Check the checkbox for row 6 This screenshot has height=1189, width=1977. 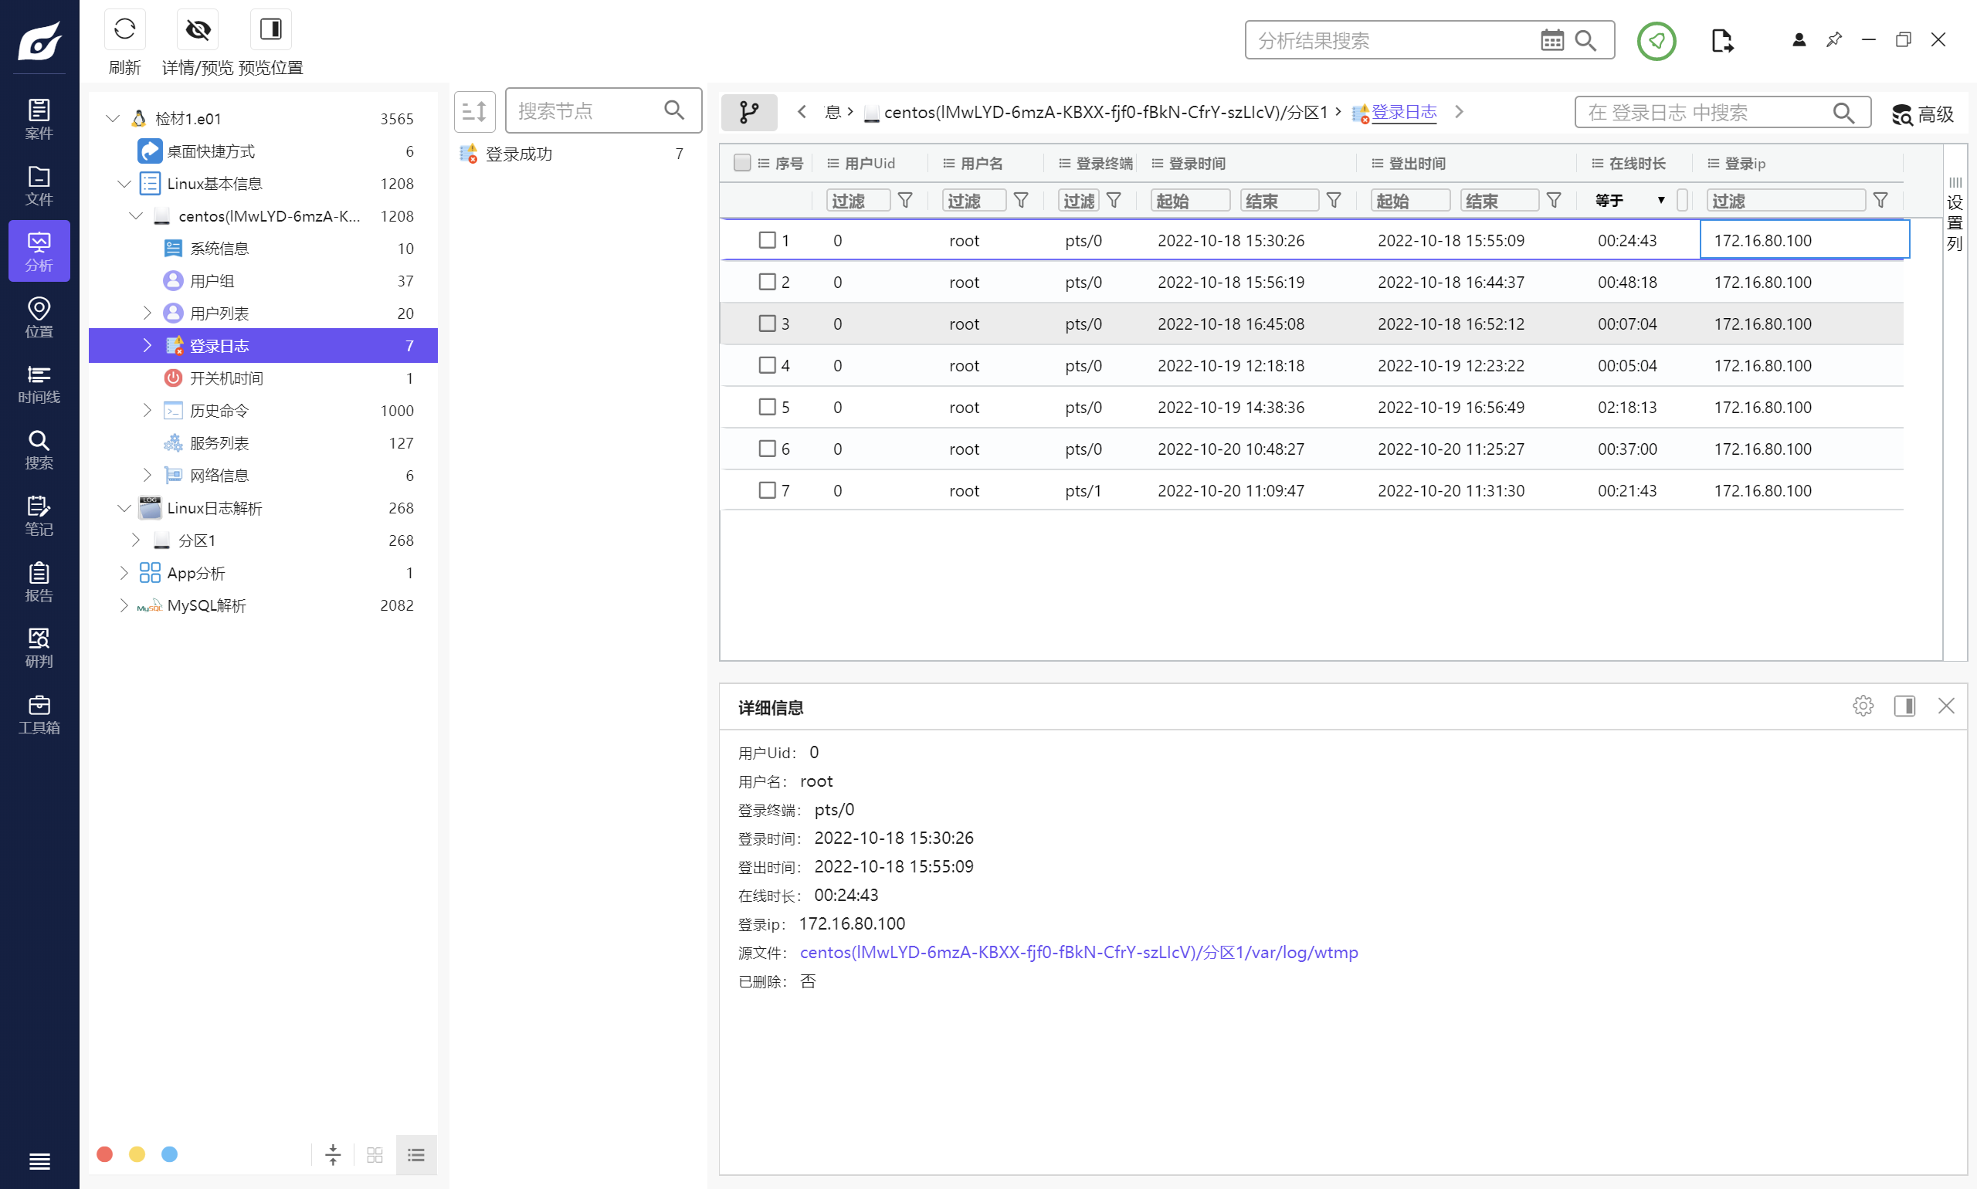[767, 448]
